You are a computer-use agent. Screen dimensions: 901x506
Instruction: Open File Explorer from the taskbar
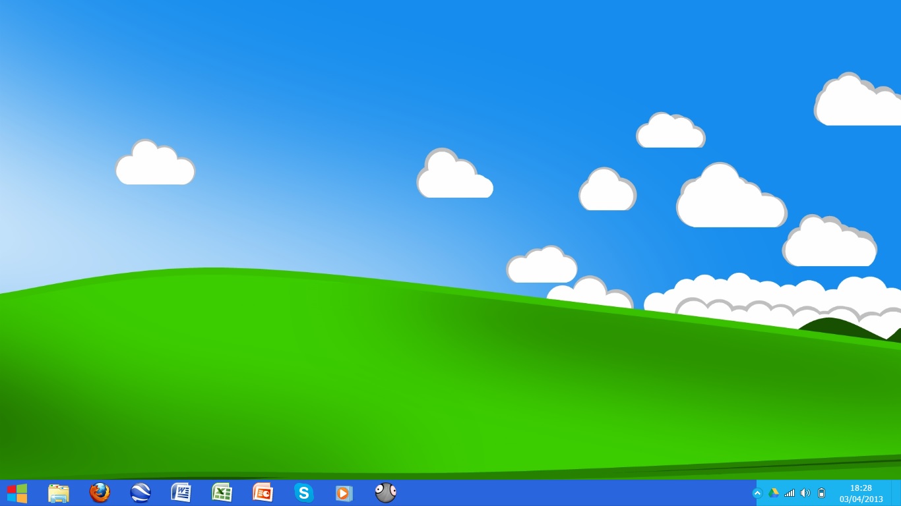pyautogui.click(x=59, y=493)
